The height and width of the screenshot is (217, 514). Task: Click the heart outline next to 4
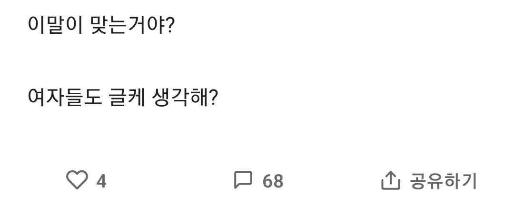click(x=77, y=181)
